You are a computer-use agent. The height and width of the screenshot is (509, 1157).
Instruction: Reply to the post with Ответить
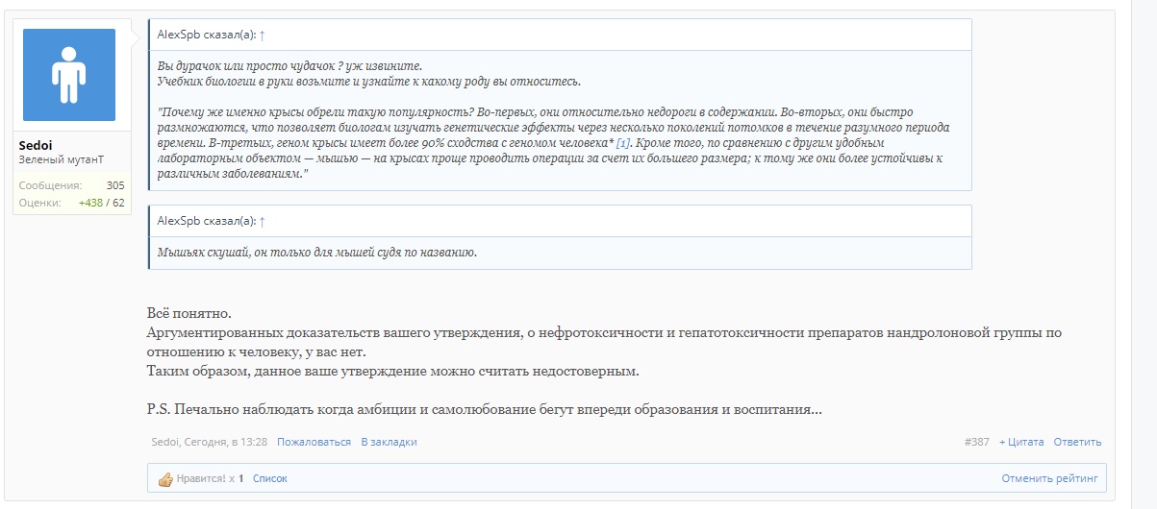tap(1077, 442)
